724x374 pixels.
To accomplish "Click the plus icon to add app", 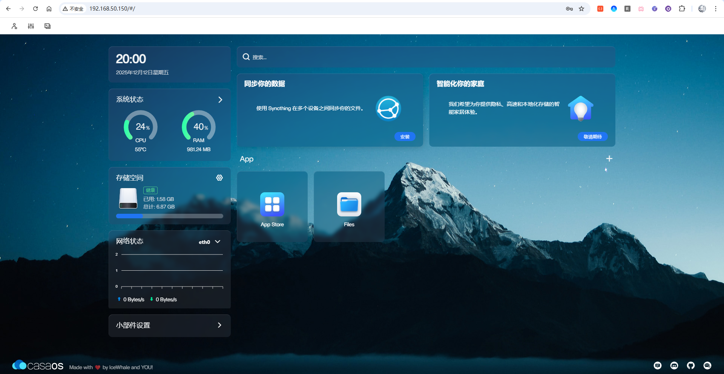I will 609,159.
